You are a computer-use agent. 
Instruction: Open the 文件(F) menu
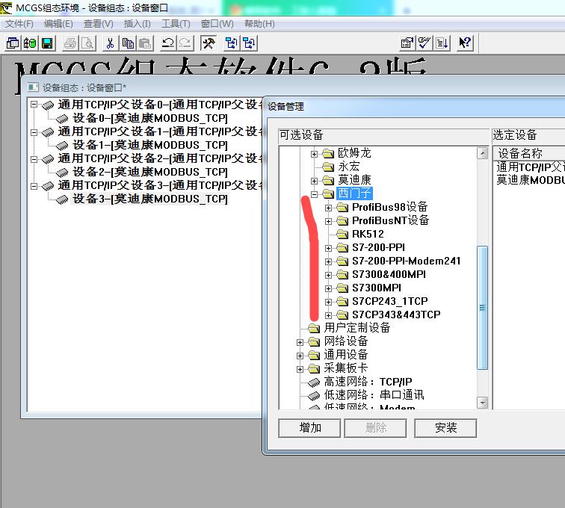19,24
